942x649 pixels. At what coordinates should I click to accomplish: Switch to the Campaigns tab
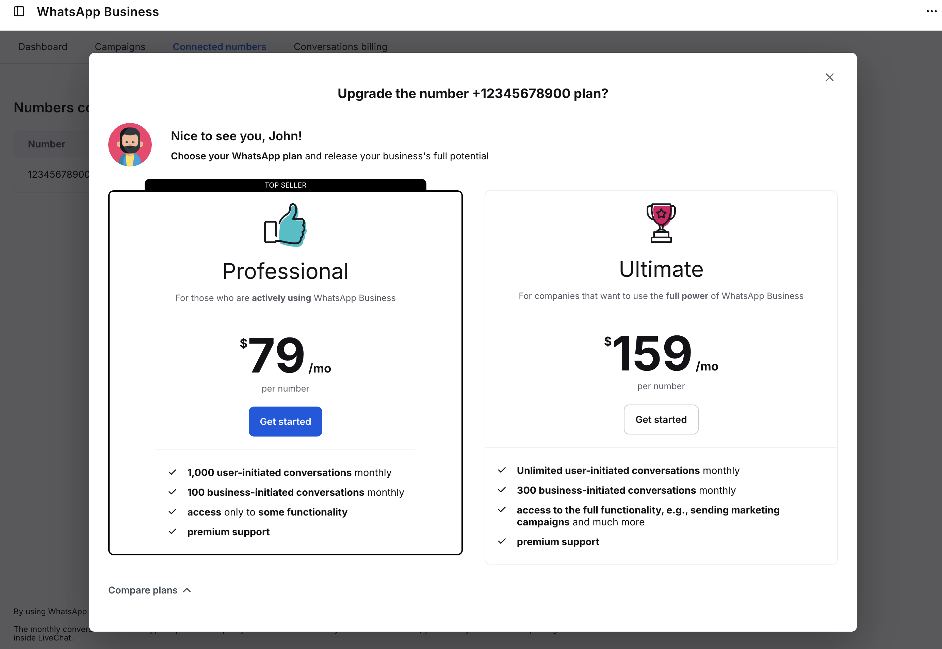click(x=120, y=47)
